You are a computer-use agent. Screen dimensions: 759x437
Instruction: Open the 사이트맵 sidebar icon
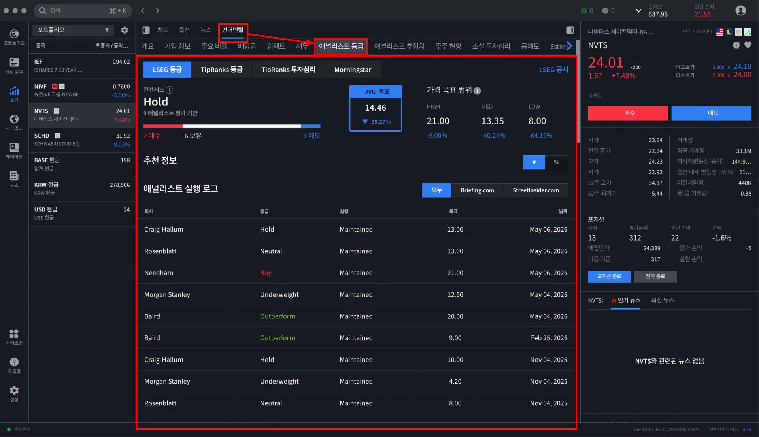tap(14, 337)
